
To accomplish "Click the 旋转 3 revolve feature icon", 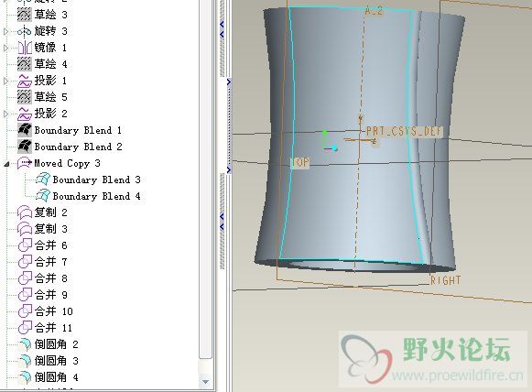I will [x=25, y=31].
